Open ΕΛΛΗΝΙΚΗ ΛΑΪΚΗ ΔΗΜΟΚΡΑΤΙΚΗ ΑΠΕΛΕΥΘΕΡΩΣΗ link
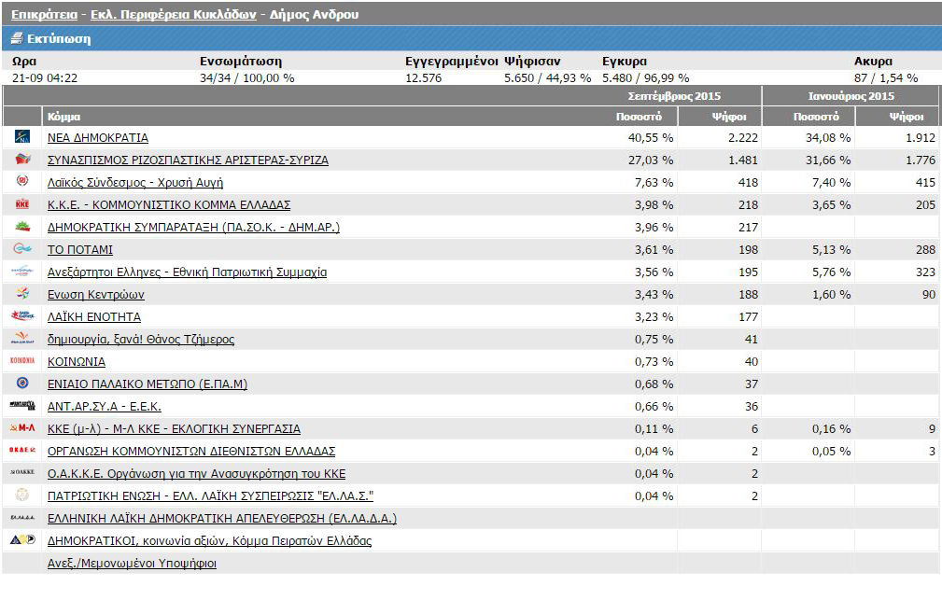Viewport: 942px width, 614px height. pos(222,519)
